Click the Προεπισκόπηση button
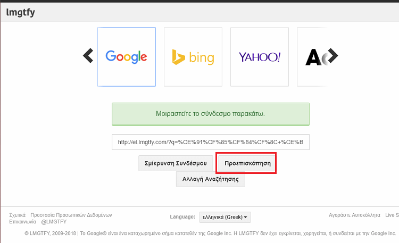 pos(247,163)
